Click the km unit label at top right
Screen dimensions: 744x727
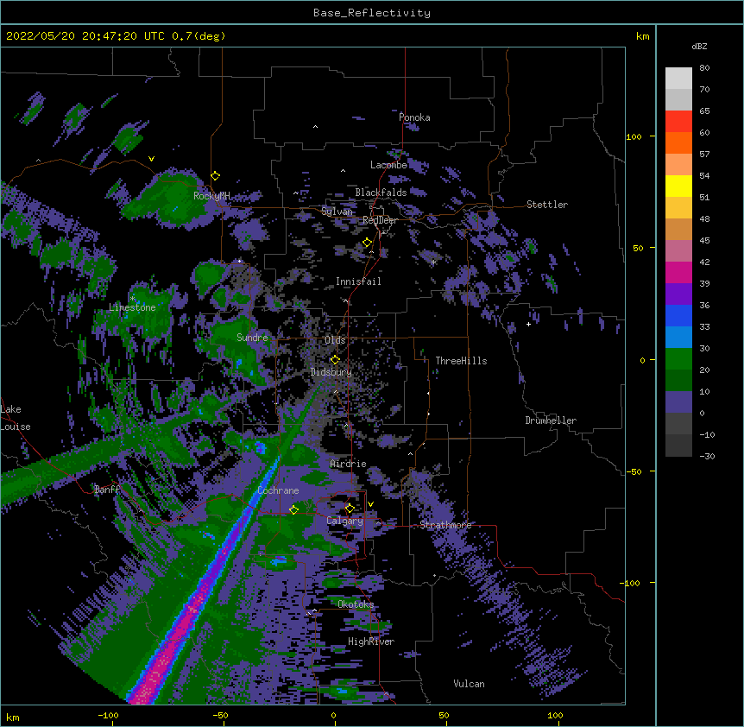642,36
